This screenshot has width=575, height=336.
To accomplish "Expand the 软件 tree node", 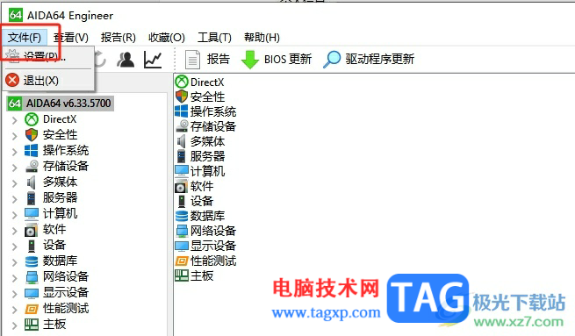I will tap(14, 230).
